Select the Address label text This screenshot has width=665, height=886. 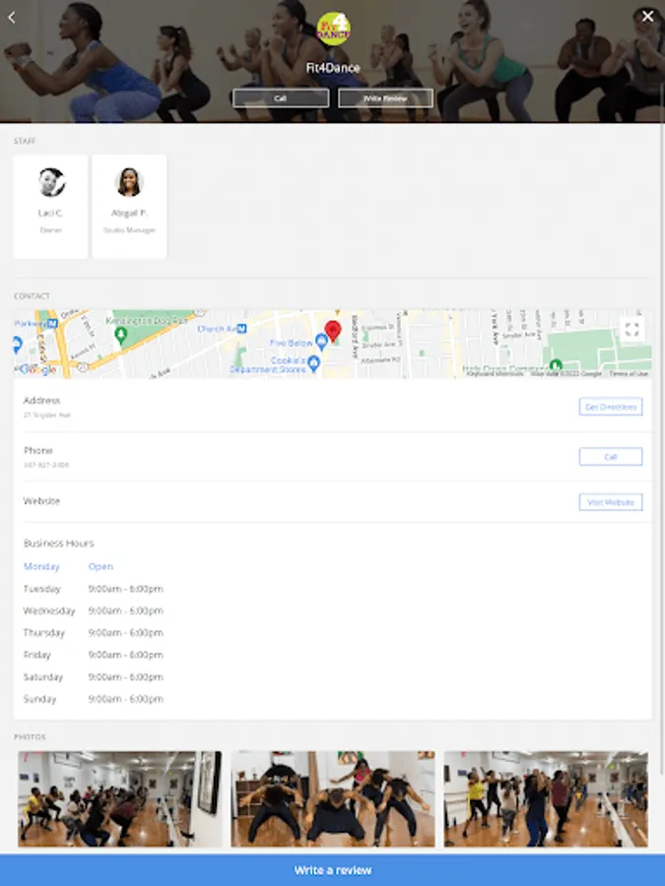tap(41, 401)
